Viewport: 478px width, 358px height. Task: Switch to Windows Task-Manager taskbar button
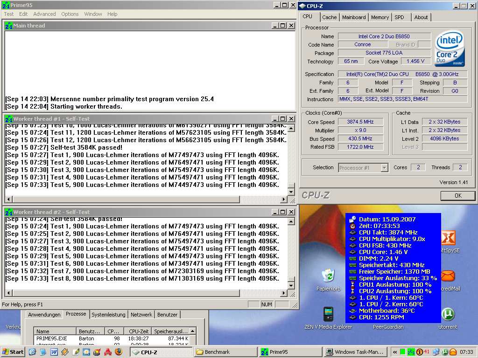pos(355,352)
